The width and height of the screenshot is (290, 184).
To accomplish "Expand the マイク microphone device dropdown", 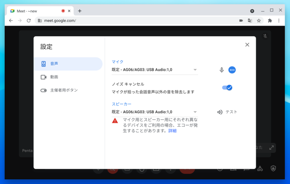I will click(155, 70).
